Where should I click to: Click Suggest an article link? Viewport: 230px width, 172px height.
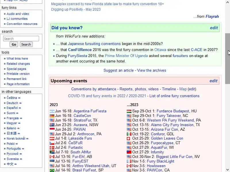tap(118, 70)
